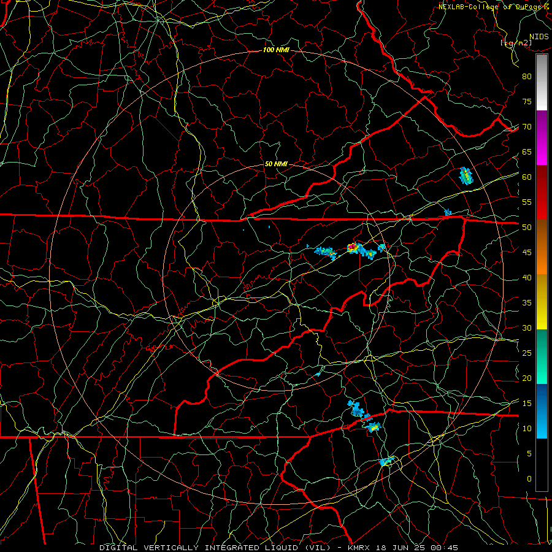Pick the dark red segment of the color bar

[x=542, y=193]
